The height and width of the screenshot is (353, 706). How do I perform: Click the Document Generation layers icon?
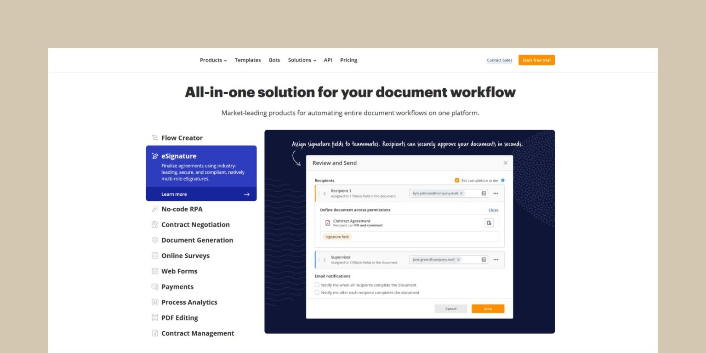coord(155,240)
